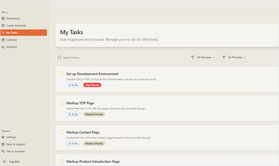The height and width of the screenshot is (166, 279).
Task: Click the To Do badge on Markup TOP Page
Action: (x=73, y=114)
